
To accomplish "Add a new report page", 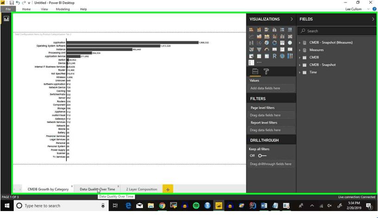I will pos(168,189).
